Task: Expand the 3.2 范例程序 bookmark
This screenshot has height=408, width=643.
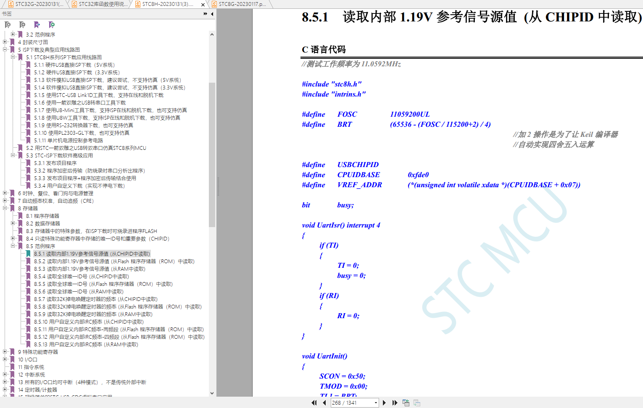Action: click(13, 34)
